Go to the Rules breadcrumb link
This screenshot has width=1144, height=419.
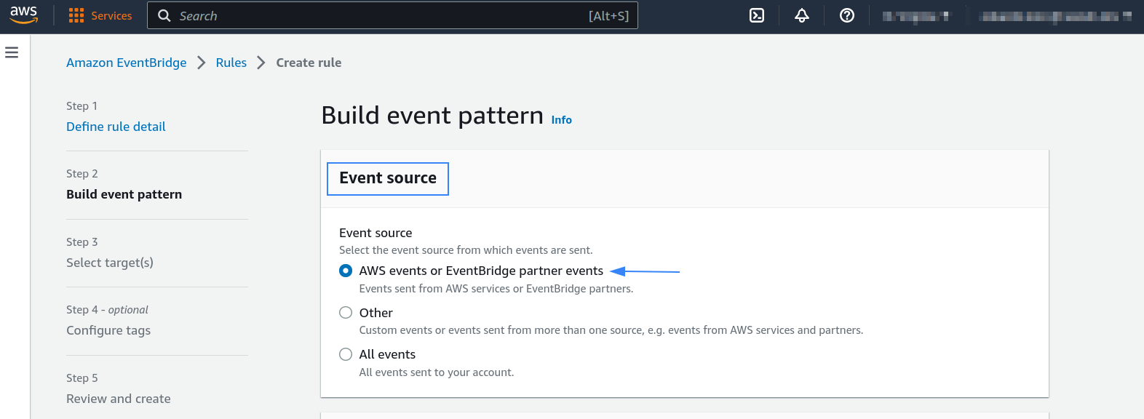pos(231,63)
